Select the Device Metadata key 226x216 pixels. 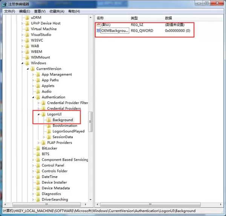click(56, 188)
